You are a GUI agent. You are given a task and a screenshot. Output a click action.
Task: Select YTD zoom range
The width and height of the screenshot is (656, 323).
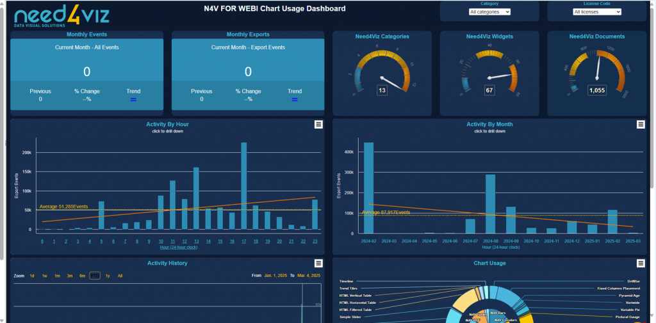(95, 276)
